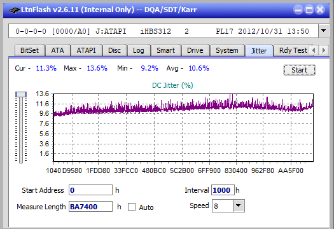Viewport: 334px width, 229px height.
Task: Go to the Smart tab
Action: point(165,50)
